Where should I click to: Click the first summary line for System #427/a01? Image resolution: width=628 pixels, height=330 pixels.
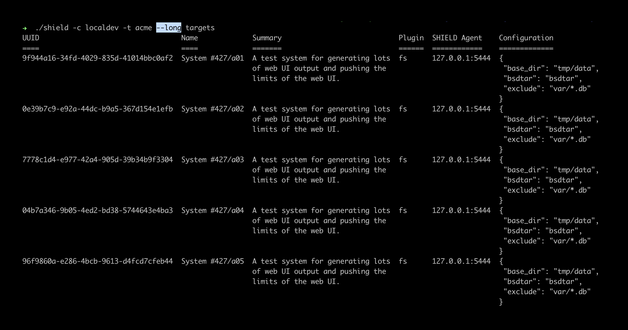point(321,58)
